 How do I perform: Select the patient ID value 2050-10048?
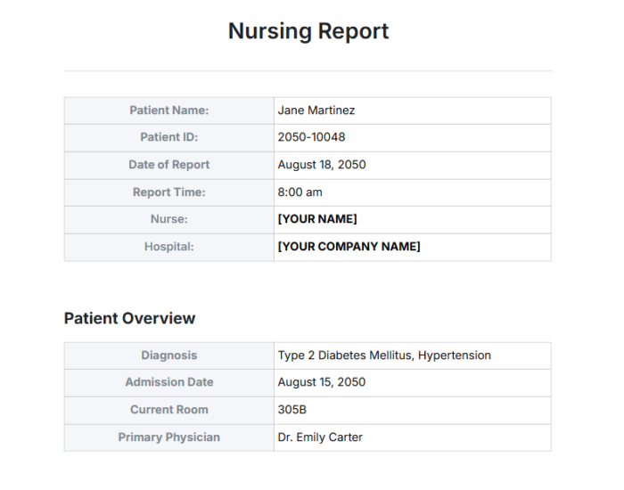311,137
